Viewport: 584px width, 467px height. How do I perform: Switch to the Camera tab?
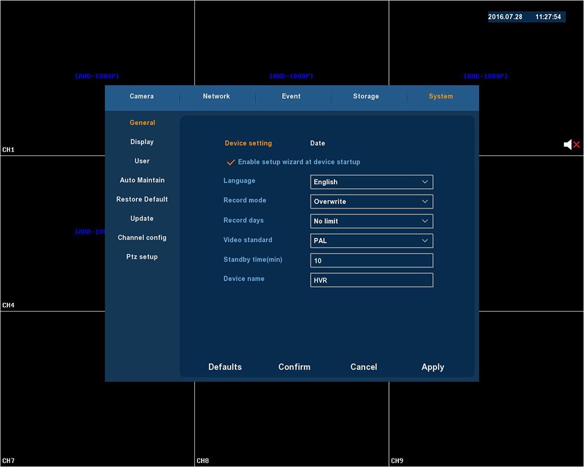(x=142, y=96)
